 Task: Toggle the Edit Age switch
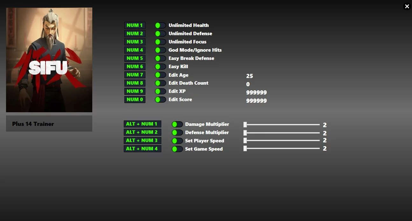[x=160, y=75]
